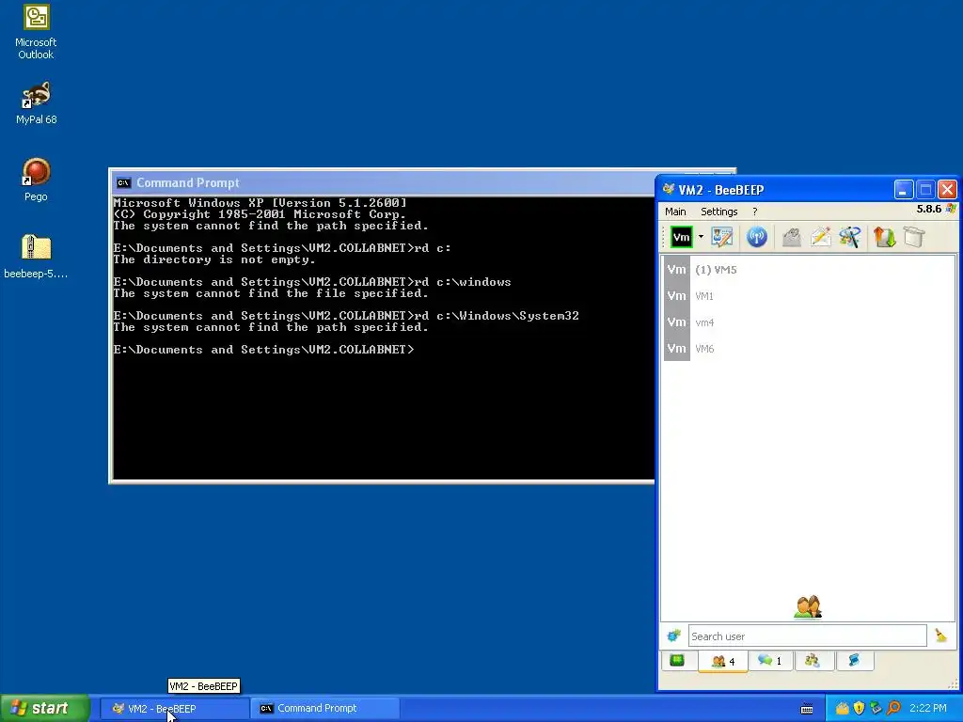
Task: Open the status dropdown arrow beside Vm avatar
Action: point(701,237)
